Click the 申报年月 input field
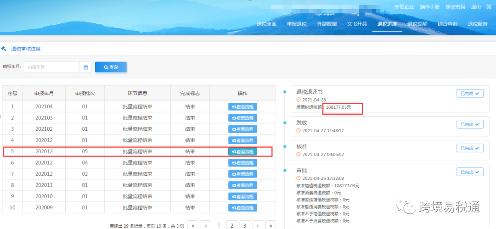 (x=52, y=67)
